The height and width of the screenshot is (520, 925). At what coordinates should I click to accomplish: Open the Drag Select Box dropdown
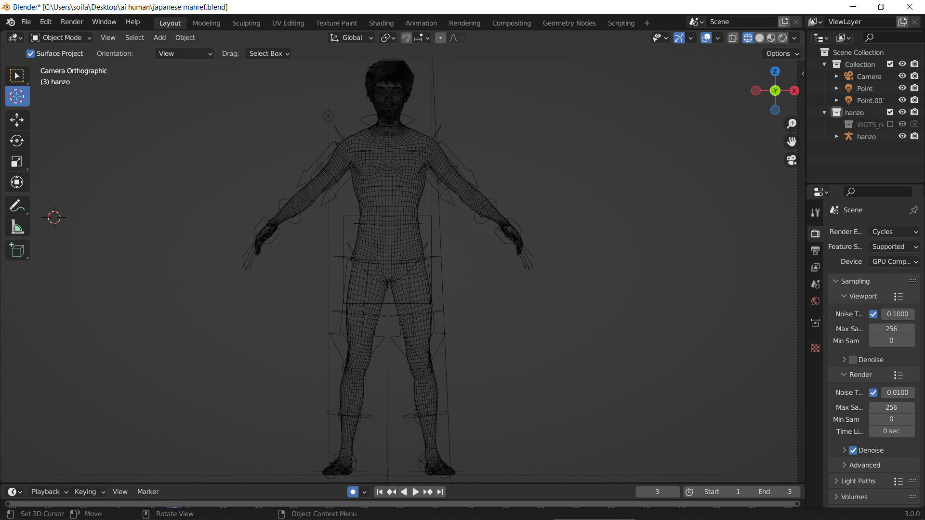269,53
